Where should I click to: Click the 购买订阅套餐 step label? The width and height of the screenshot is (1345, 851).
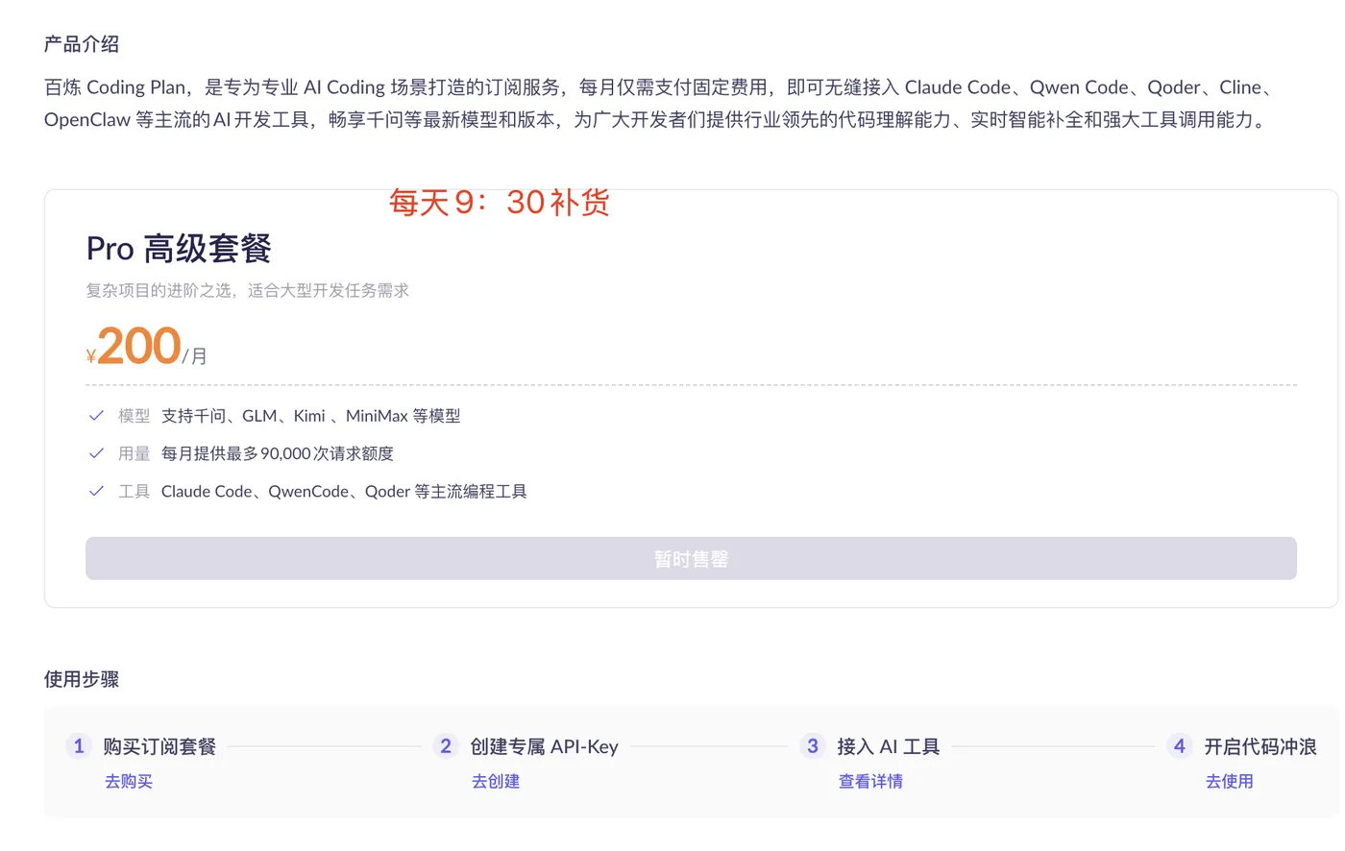tap(159, 746)
